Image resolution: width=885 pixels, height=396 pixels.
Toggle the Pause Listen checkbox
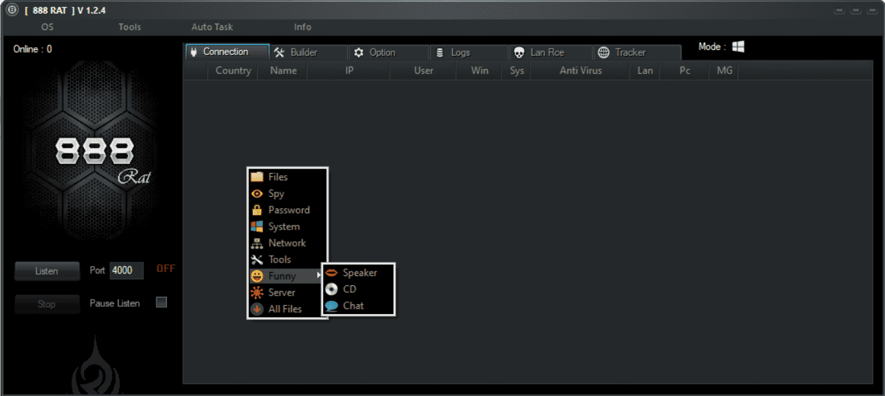pyautogui.click(x=162, y=302)
